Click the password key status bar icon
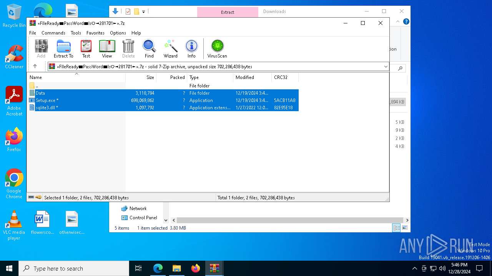 pyautogui.click(x=38, y=197)
